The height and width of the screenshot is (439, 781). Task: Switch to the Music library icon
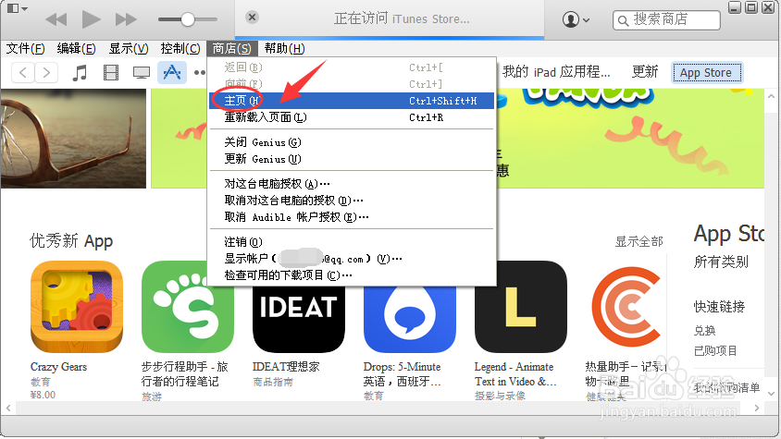80,73
